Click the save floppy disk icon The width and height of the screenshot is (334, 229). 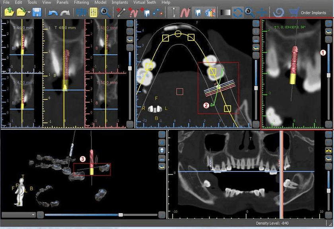coord(37,12)
